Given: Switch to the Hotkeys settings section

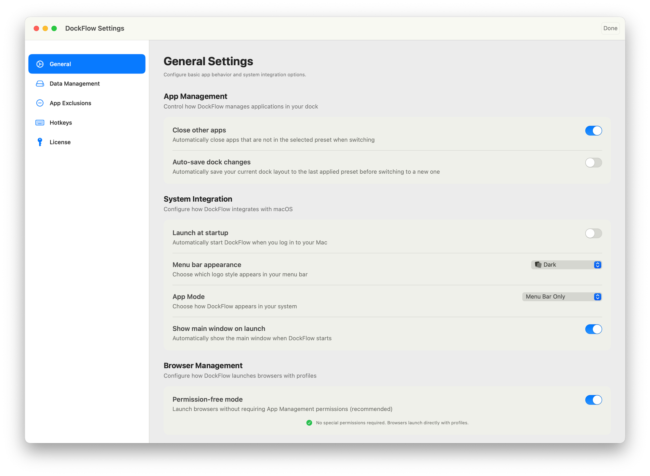Looking at the screenshot, I should click(x=61, y=123).
